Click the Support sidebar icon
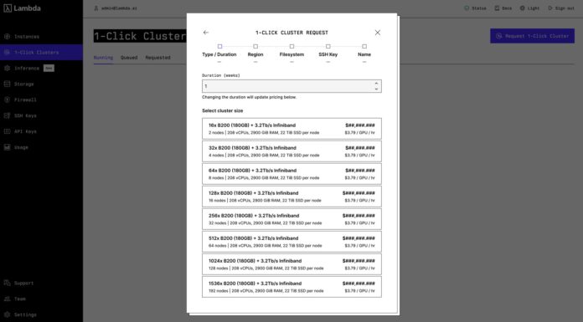Screen dimensions: 583x322 coord(7,283)
